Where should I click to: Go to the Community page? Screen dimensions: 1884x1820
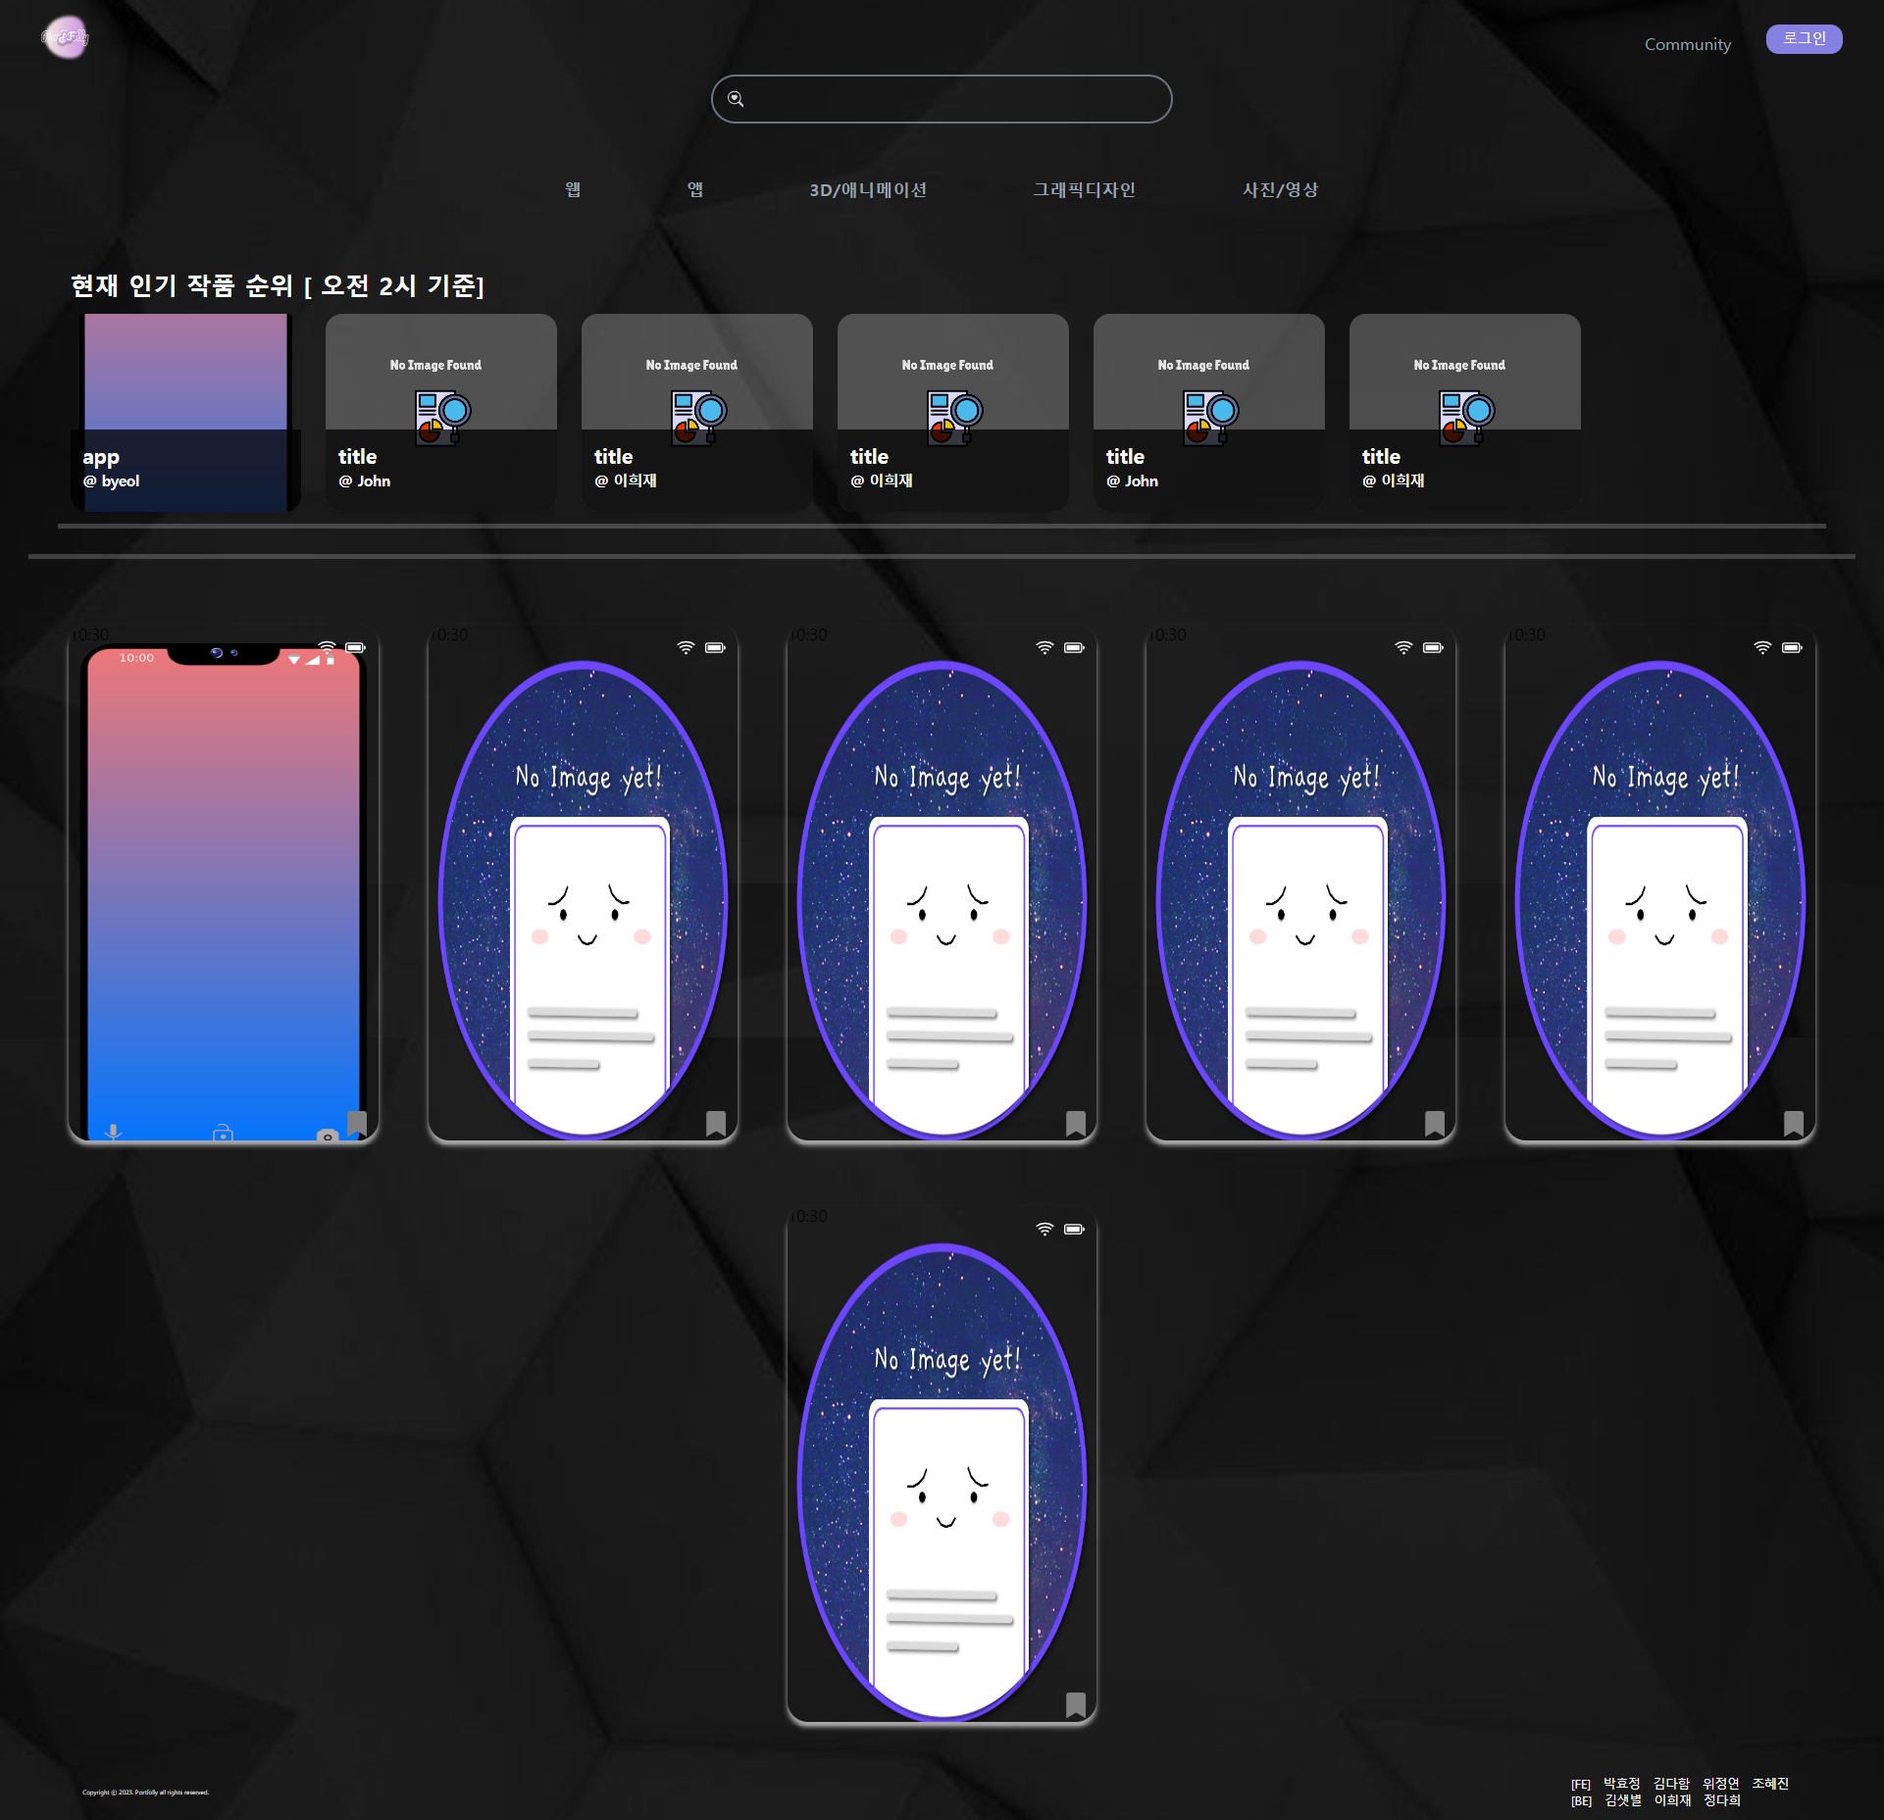click(x=1687, y=44)
